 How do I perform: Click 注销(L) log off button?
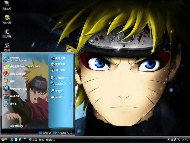pyautogui.click(x=45, y=133)
